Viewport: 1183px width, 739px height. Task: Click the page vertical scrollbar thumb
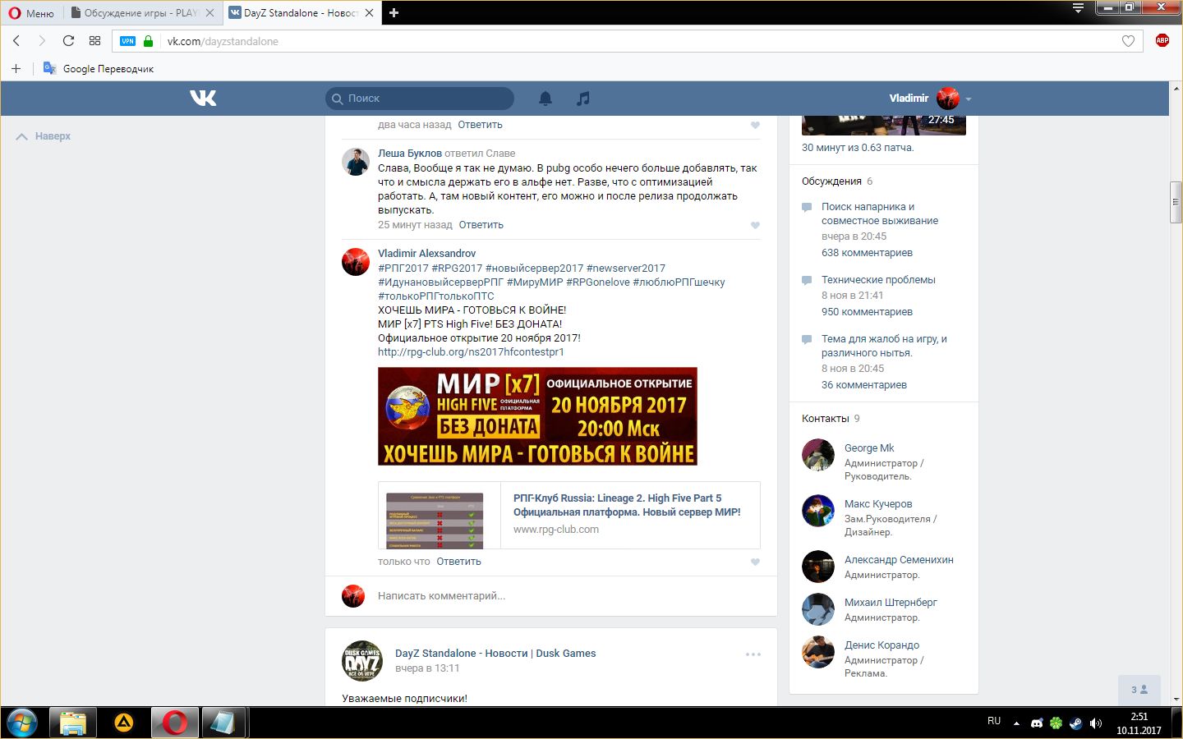(x=1176, y=202)
